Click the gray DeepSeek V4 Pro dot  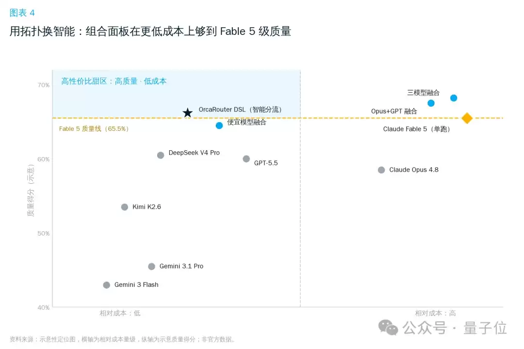pyautogui.click(x=161, y=155)
